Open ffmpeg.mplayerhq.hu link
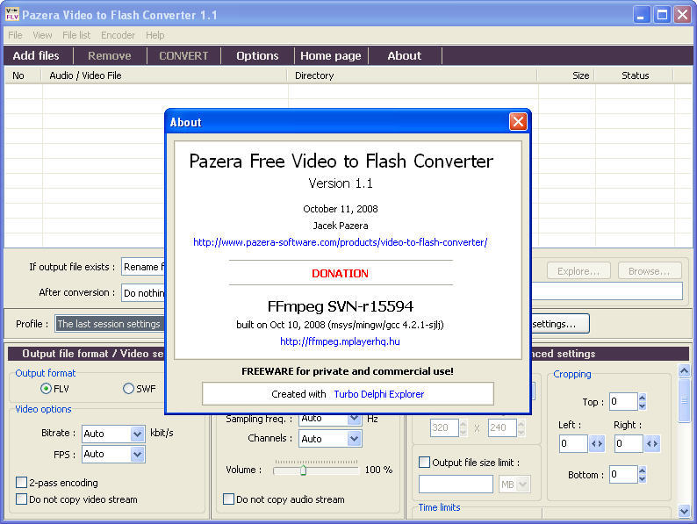Viewport: 697px width, 524px height. click(x=340, y=341)
